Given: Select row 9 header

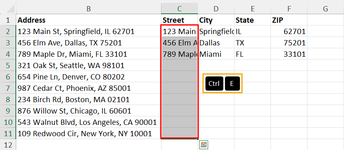Looking at the screenshot, I should pos(8,111).
